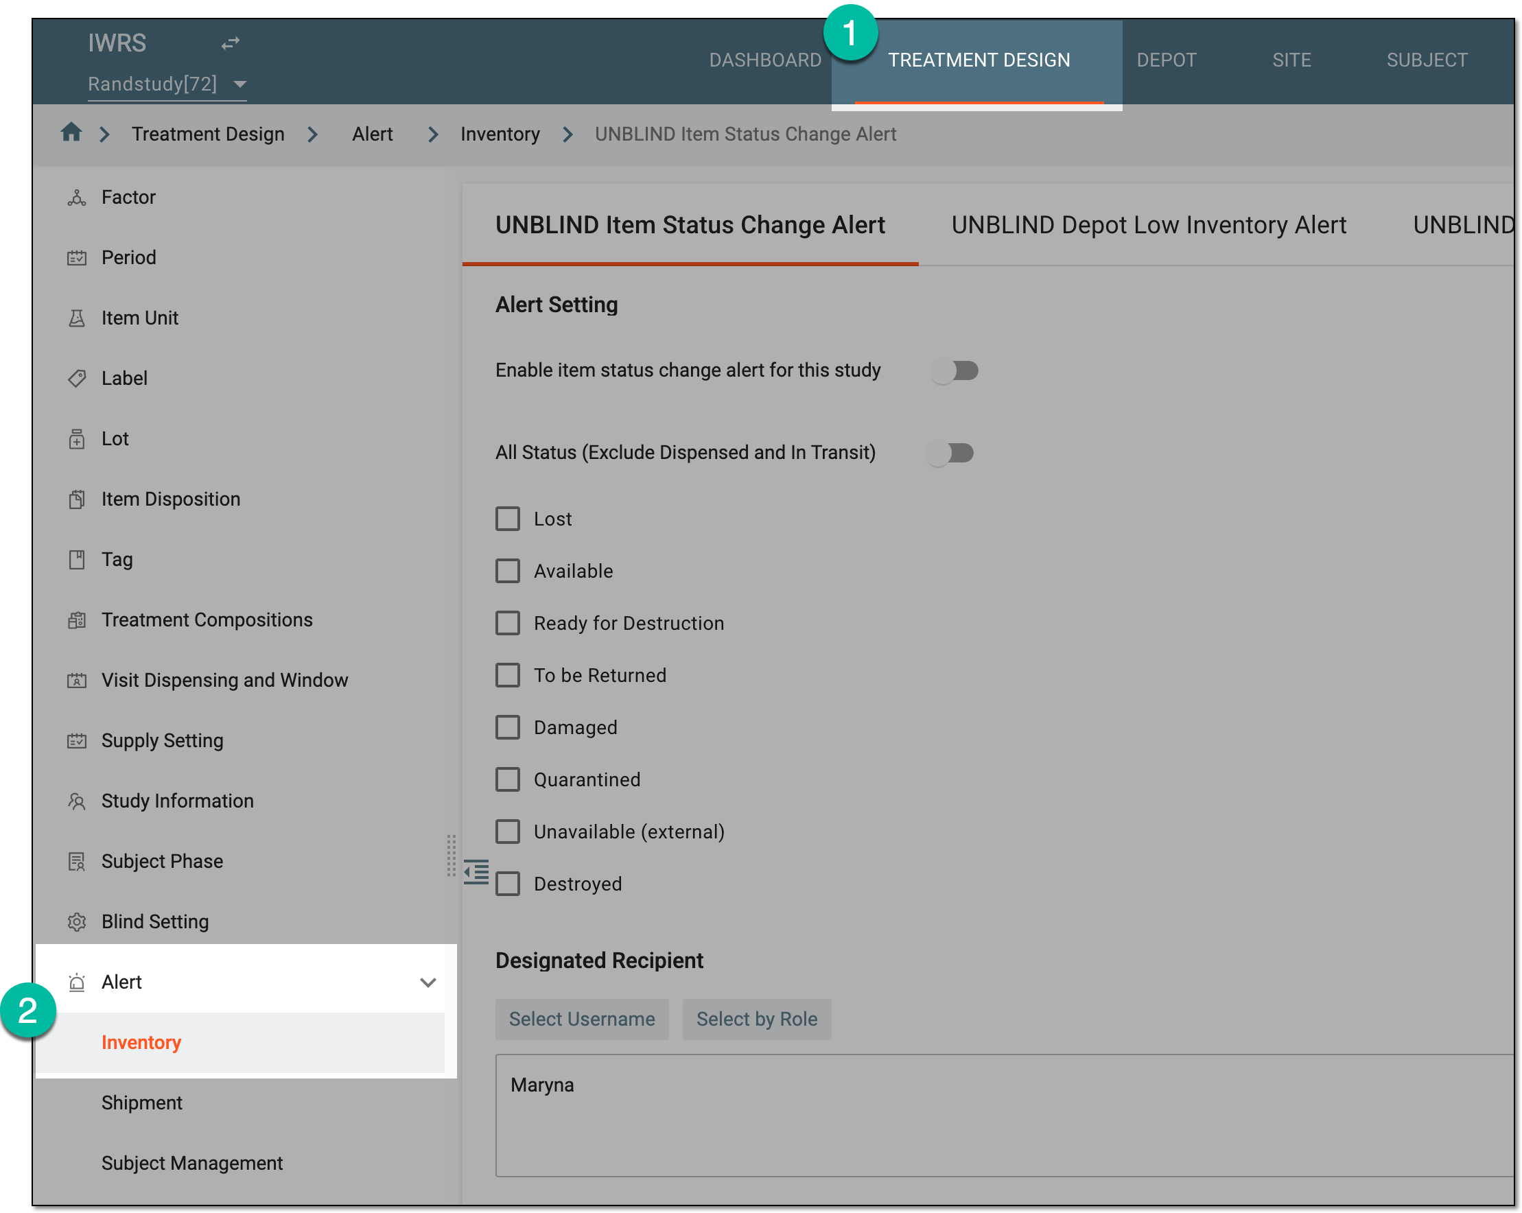Click the Supply Setting icon

(x=76, y=741)
